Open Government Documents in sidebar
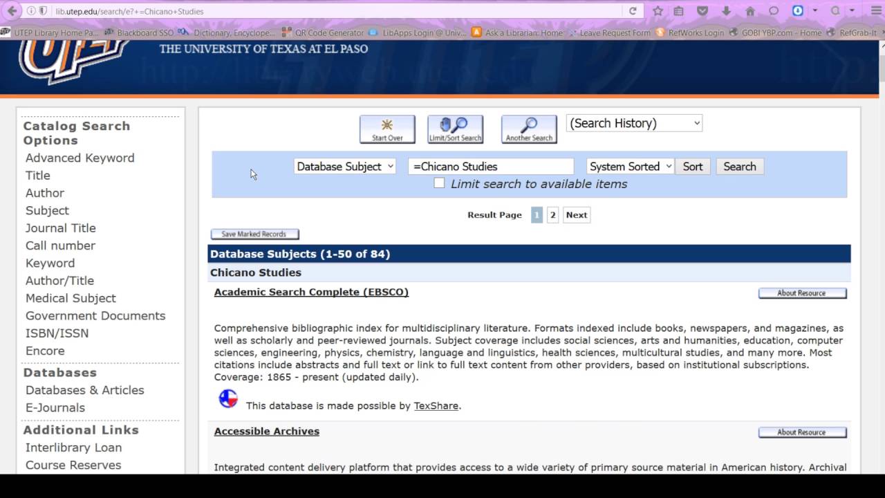This screenshot has height=498, width=885. (95, 315)
